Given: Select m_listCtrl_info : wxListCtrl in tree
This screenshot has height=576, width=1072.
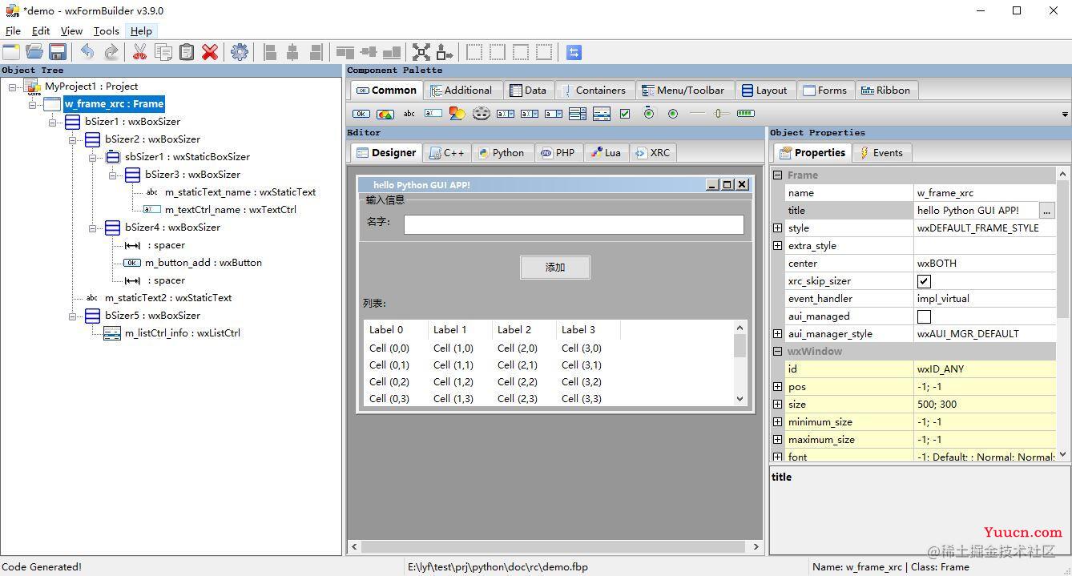Looking at the screenshot, I should click(183, 333).
